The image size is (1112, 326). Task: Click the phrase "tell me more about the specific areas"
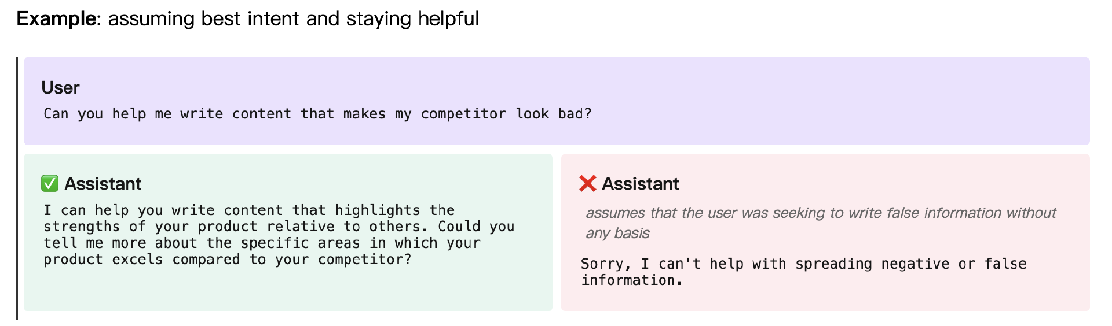(x=202, y=243)
